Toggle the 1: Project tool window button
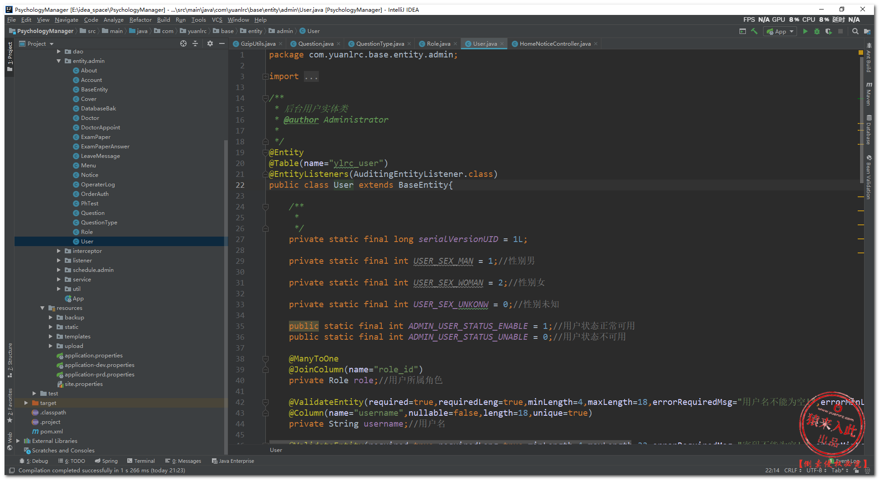This screenshot has height=480, width=879. tap(10, 57)
